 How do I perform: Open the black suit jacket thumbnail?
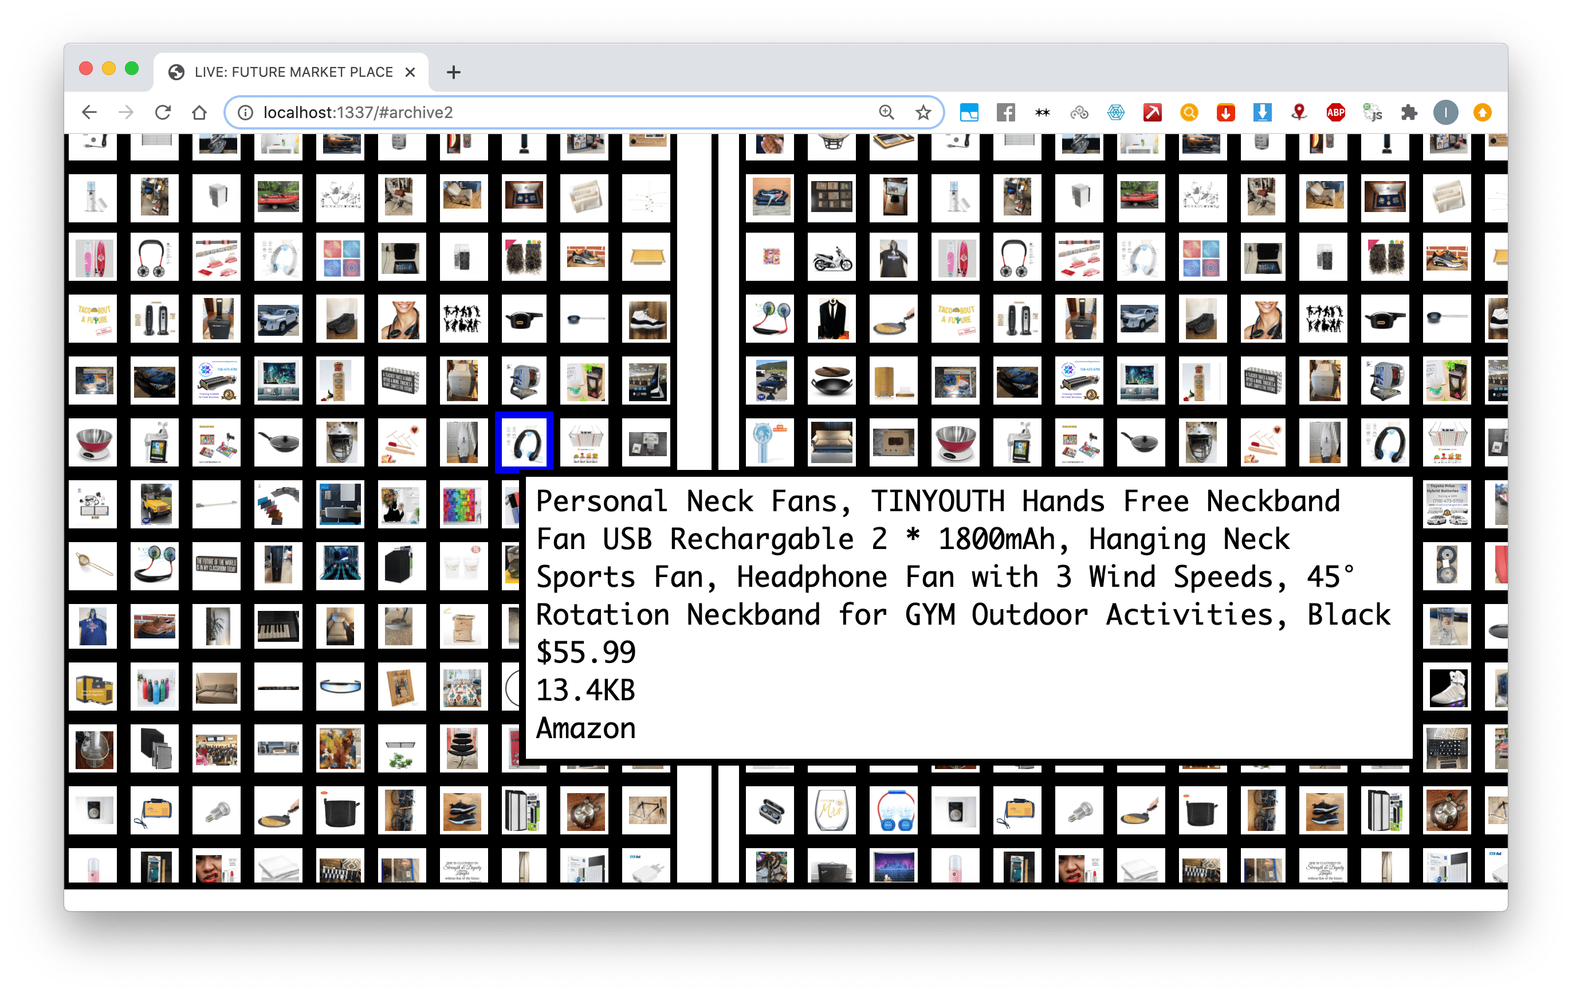pos(832,319)
